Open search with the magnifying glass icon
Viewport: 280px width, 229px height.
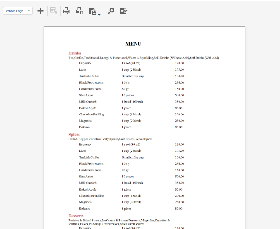click(x=111, y=11)
